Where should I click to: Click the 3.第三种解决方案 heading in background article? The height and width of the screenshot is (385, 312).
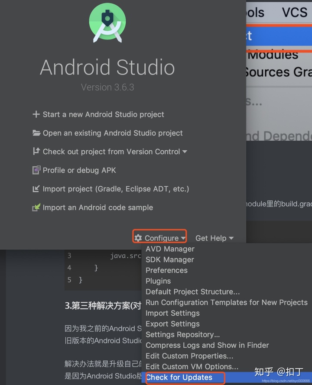tap(103, 306)
